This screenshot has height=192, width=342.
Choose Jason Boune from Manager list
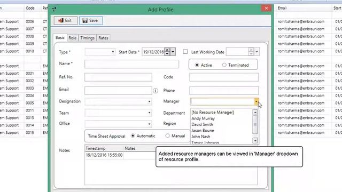click(x=203, y=131)
